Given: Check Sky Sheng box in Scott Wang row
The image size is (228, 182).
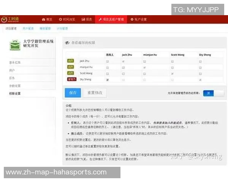Looking at the screenshot, I should pyautogui.click(x=200, y=74).
